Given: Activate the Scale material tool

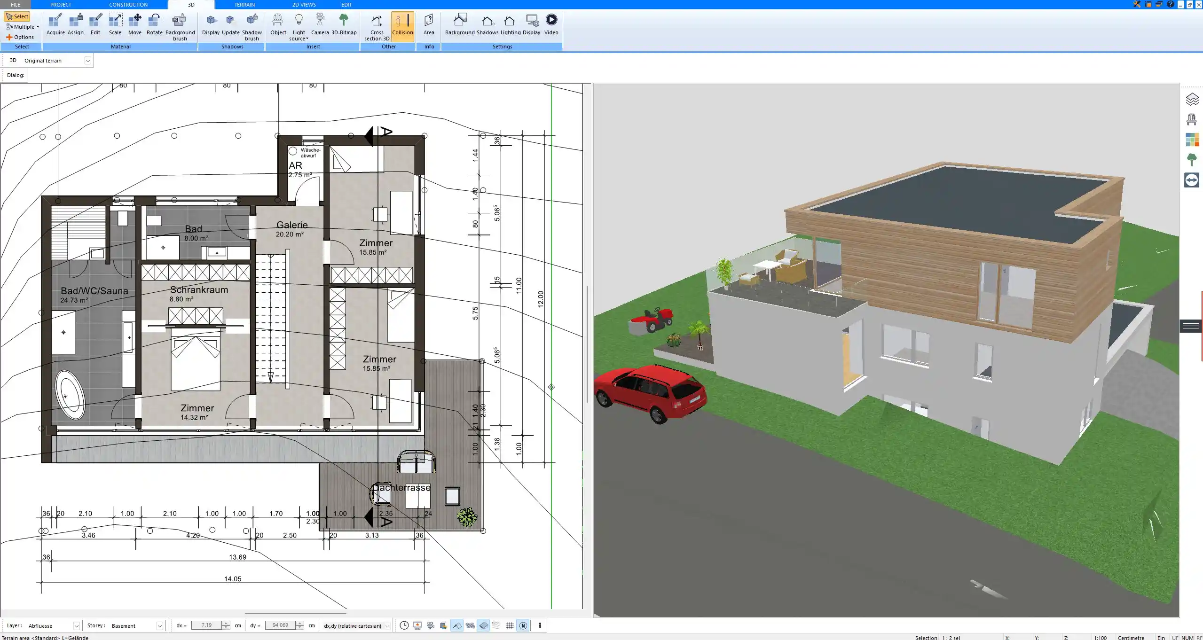Looking at the screenshot, I should tap(115, 25).
